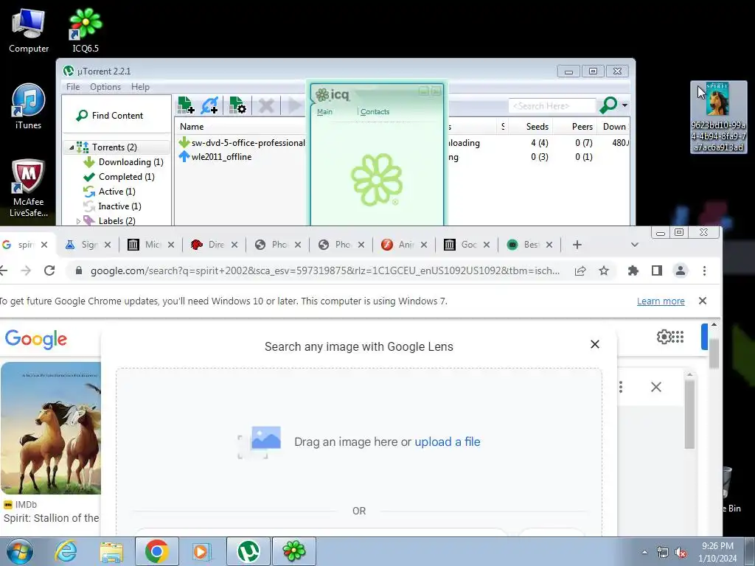Select Inactive (1) in the sidebar

point(112,206)
